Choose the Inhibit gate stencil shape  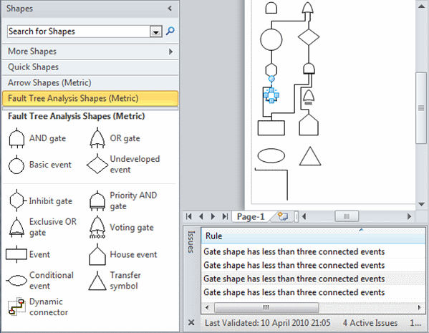pyautogui.click(x=17, y=201)
